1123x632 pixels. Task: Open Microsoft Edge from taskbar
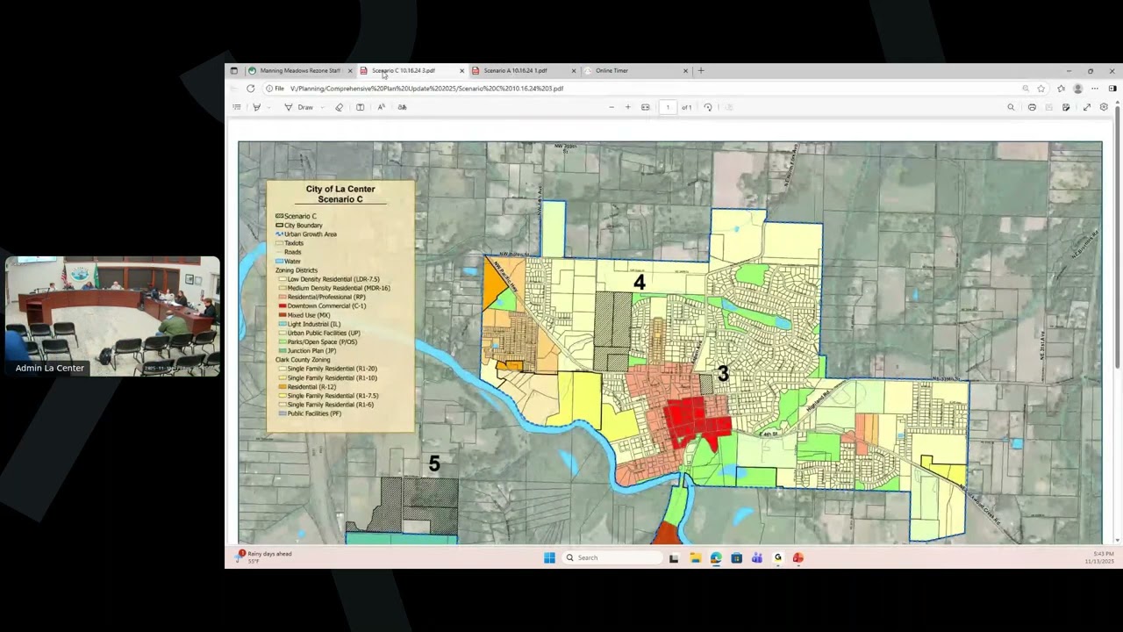click(x=716, y=557)
